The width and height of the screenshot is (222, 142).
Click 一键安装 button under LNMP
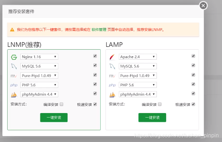[54, 118]
